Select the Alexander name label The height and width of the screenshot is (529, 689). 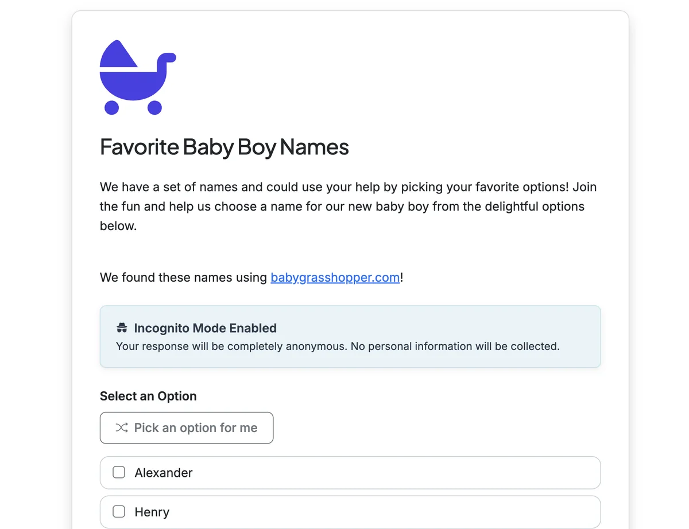click(x=164, y=473)
